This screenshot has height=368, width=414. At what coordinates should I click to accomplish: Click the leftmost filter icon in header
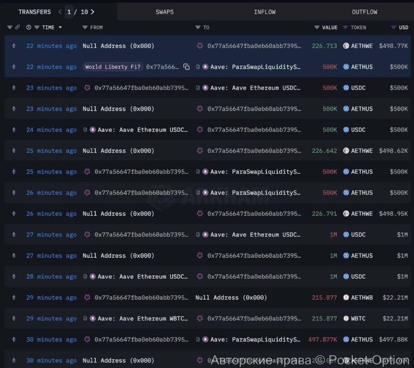[10, 27]
